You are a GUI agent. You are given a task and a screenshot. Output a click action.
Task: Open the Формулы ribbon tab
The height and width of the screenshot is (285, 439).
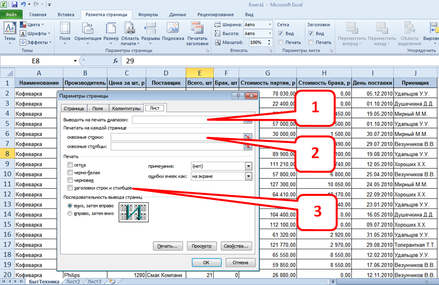tap(148, 15)
